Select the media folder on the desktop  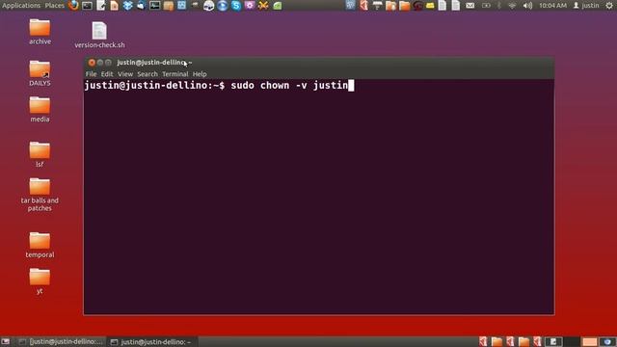(40, 110)
